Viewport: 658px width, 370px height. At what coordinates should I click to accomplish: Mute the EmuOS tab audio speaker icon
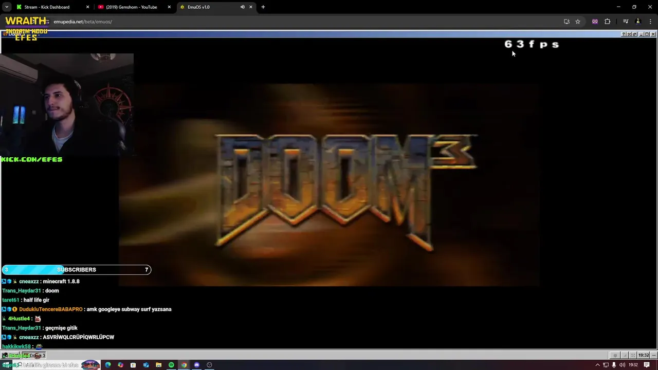click(242, 7)
